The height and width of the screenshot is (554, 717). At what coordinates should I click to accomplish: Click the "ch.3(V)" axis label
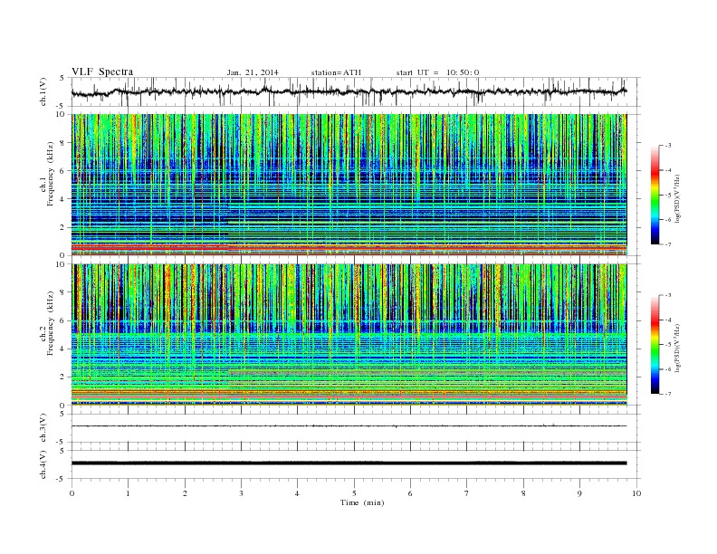coord(43,428)
